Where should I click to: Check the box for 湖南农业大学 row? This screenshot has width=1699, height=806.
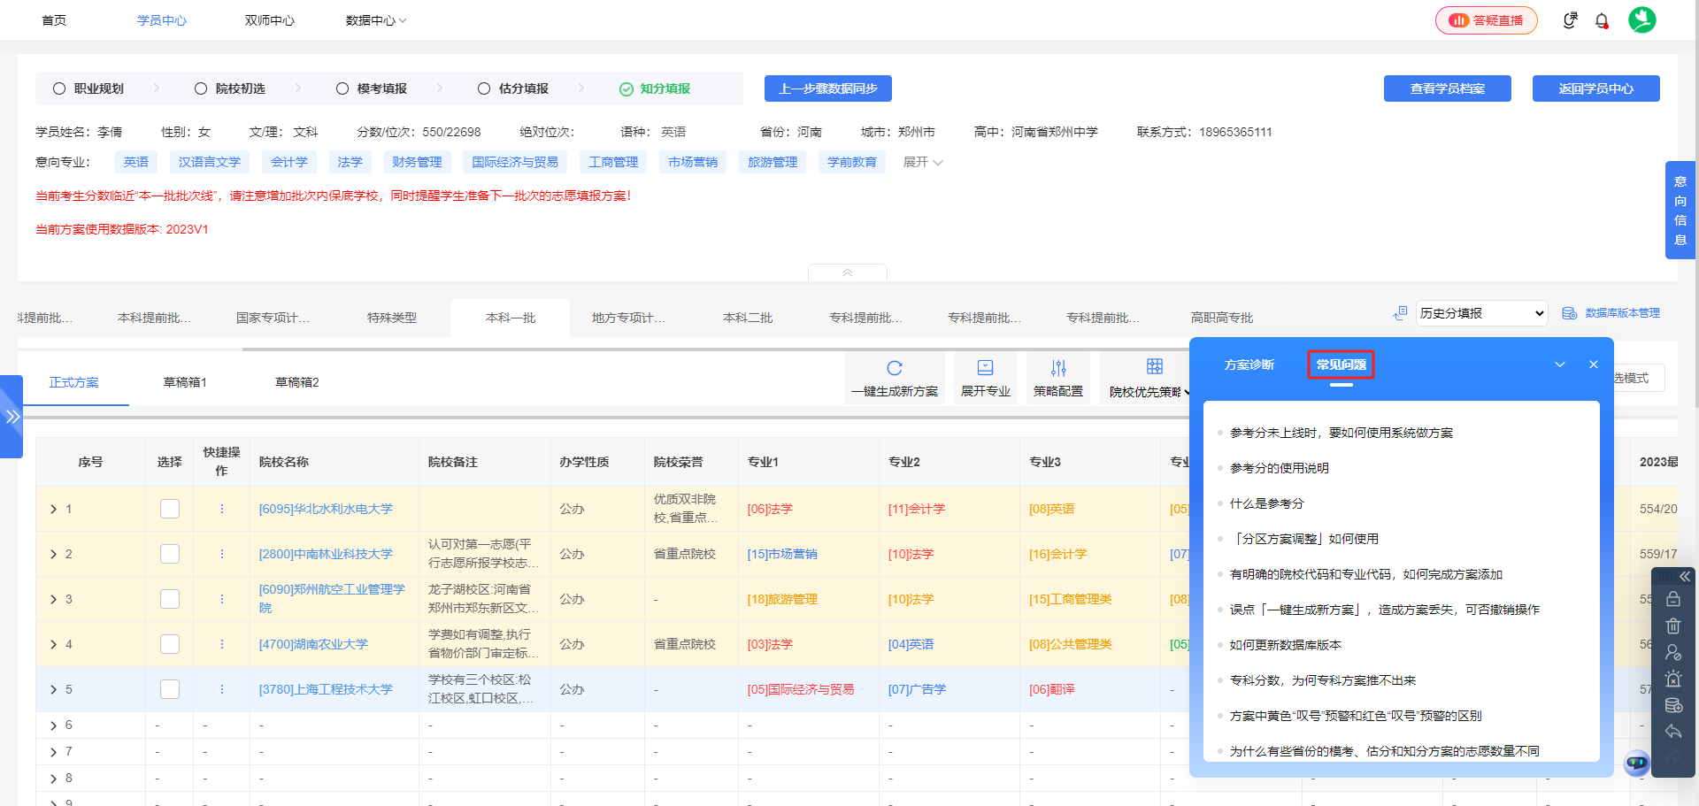tap(170, 644)
